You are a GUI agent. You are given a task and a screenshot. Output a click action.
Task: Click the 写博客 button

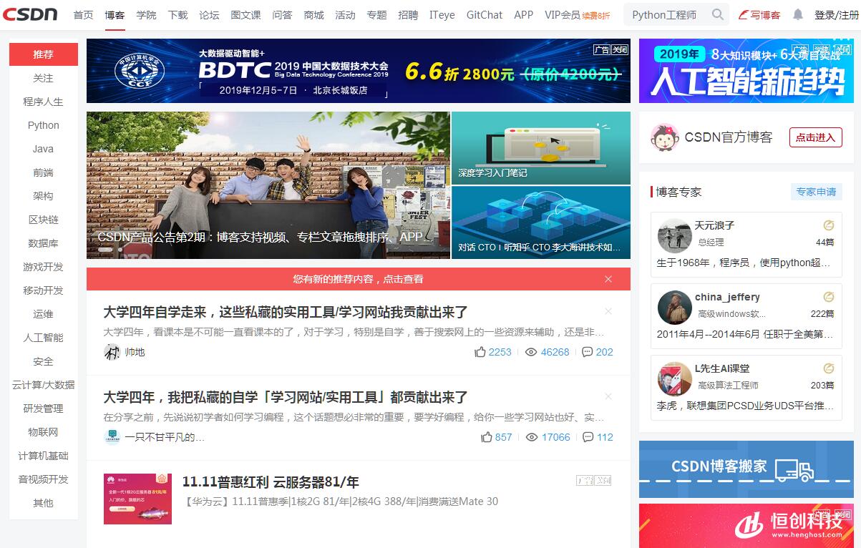(x=759, y=15)
